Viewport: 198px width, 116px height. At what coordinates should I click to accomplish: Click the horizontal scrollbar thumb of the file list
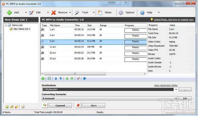(x=75, y=74)
